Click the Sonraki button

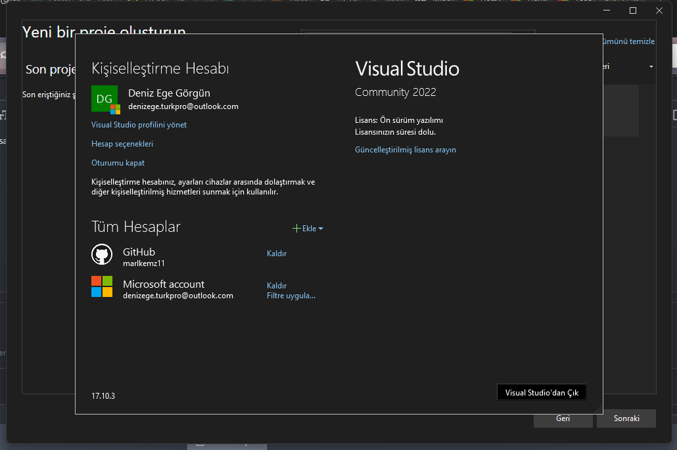pos(626,418)
